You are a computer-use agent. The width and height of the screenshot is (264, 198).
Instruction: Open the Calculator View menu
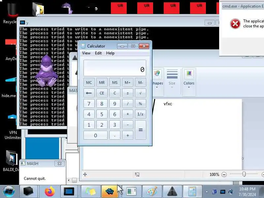[x=86, y=53]
